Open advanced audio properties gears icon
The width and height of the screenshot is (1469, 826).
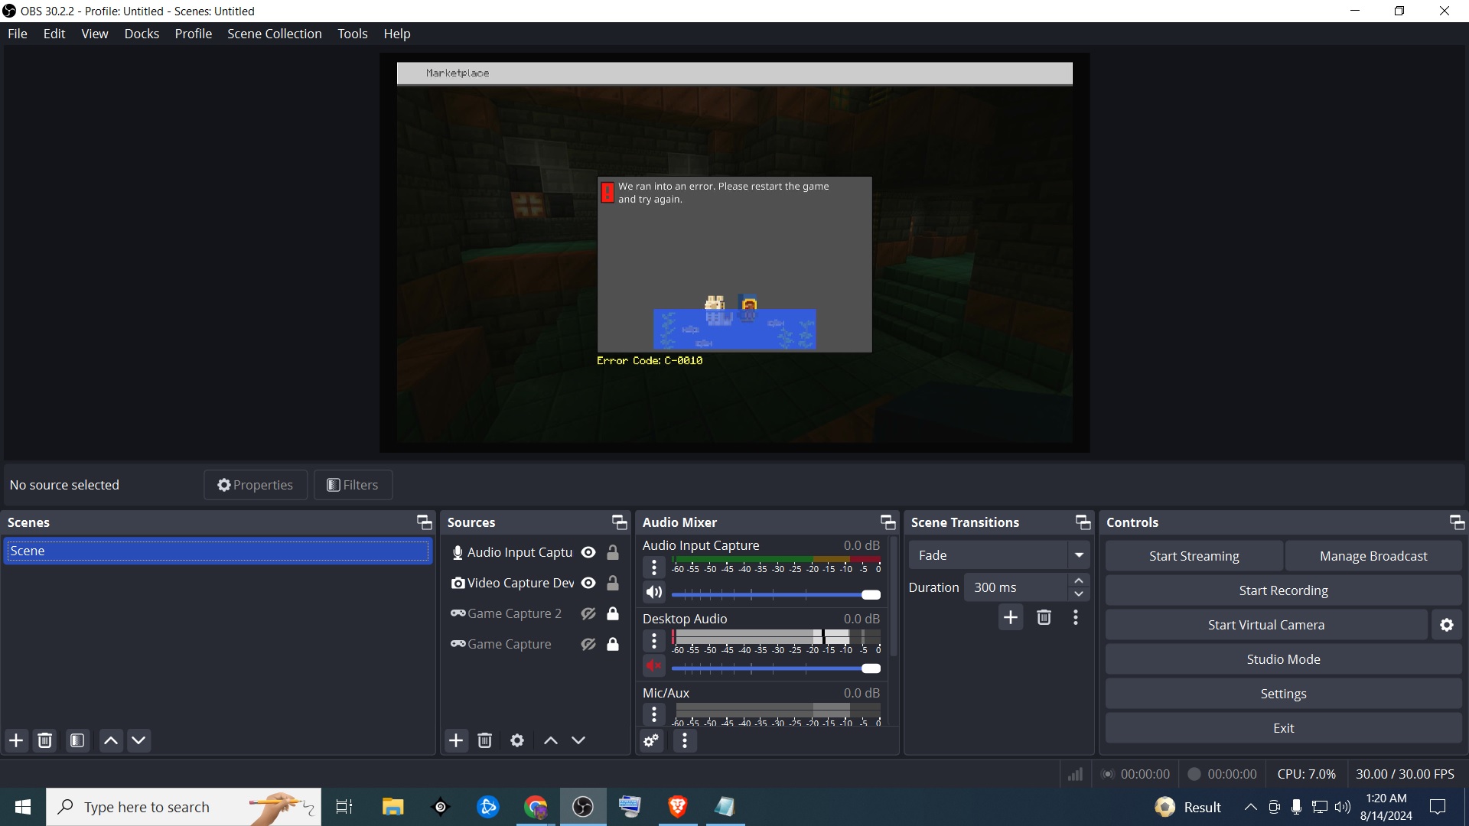(x=651, y=740)
